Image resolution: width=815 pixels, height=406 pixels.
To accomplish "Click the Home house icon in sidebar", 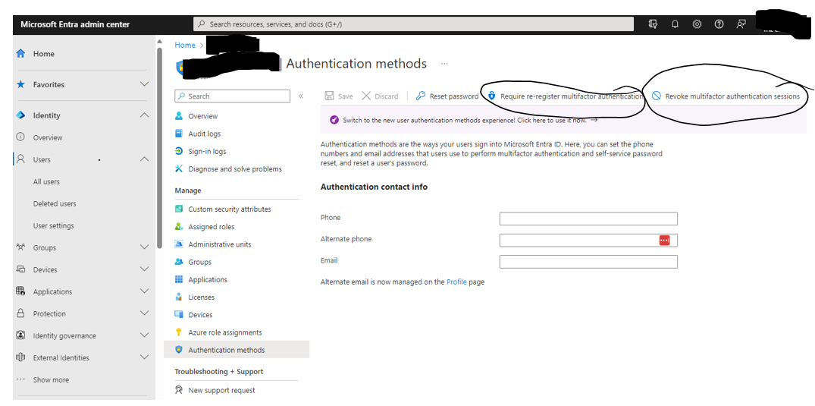I will 20,54.
